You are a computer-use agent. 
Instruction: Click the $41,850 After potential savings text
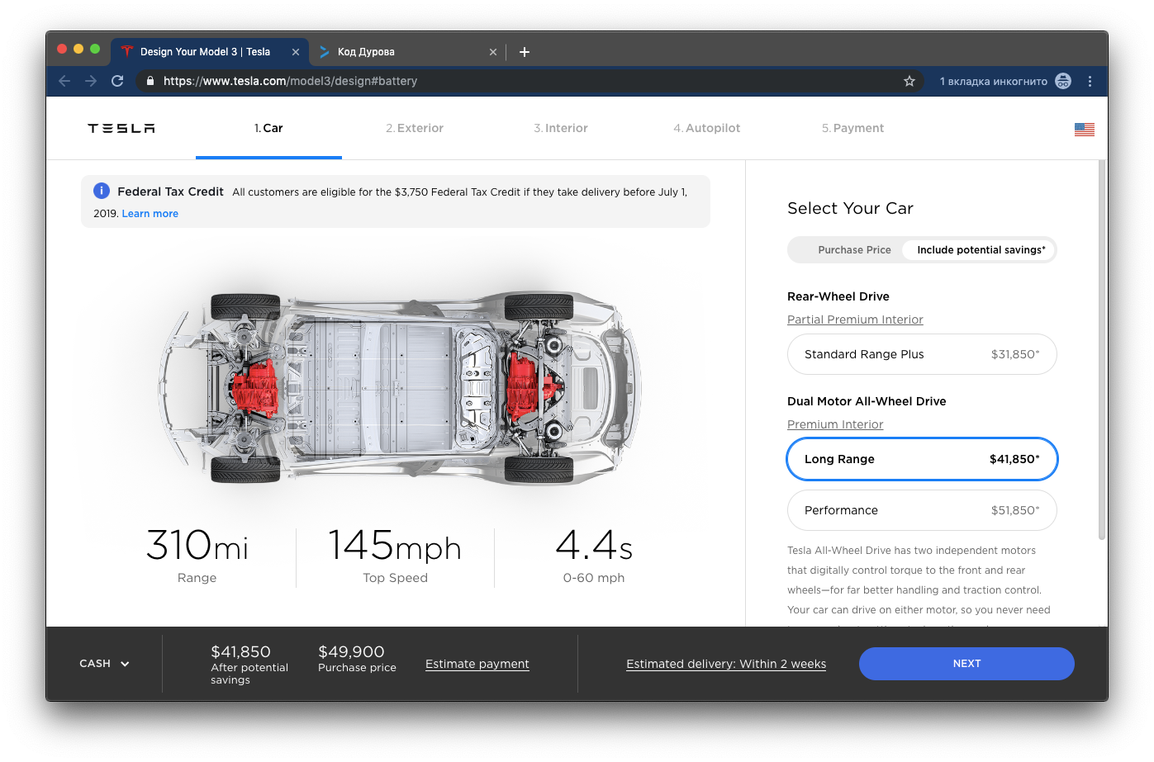click(249, 665)
